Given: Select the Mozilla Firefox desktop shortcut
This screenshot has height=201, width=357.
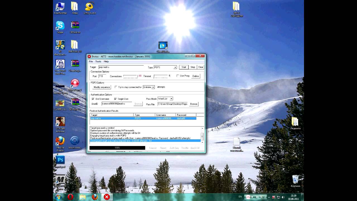Looking at the screenshot, I should click(60, 144).
